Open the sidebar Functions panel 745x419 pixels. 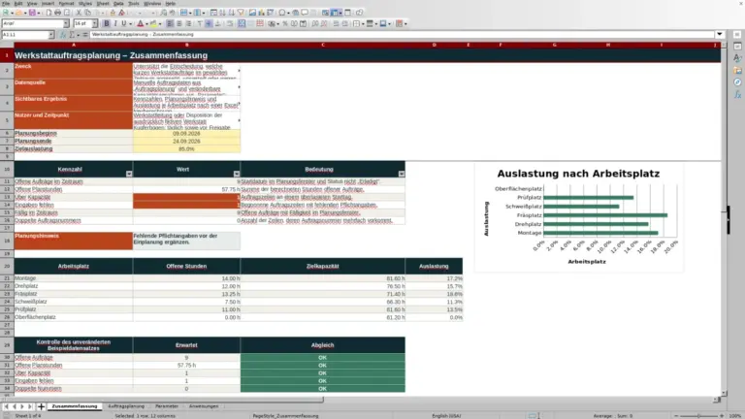pos(737,94)
